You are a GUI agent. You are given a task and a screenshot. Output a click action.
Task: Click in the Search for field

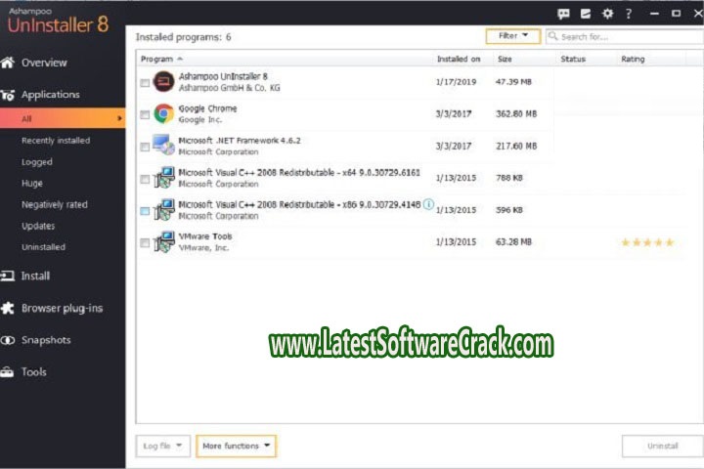click(x=625, y=36)
